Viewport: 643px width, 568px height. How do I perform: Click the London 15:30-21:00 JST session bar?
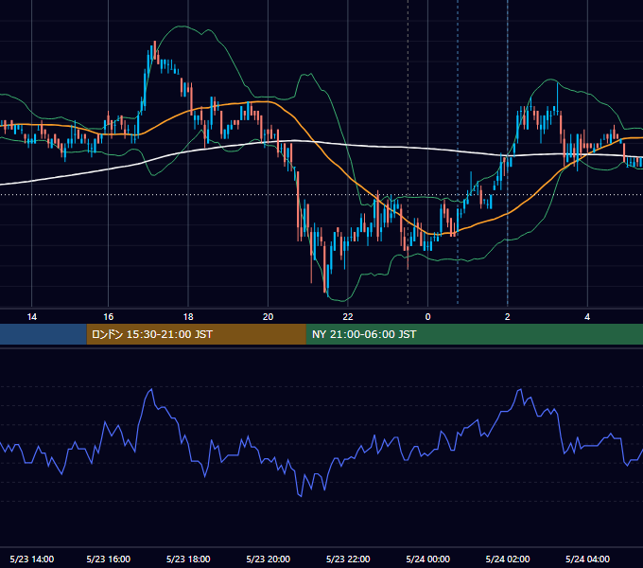click(x=196, y=334)
